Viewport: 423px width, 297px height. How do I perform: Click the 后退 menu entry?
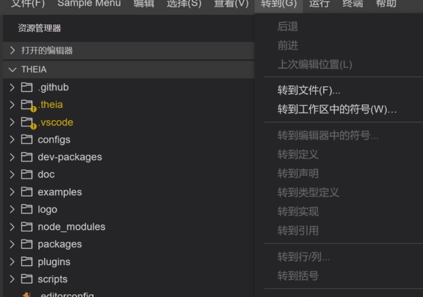coord(288,26)
